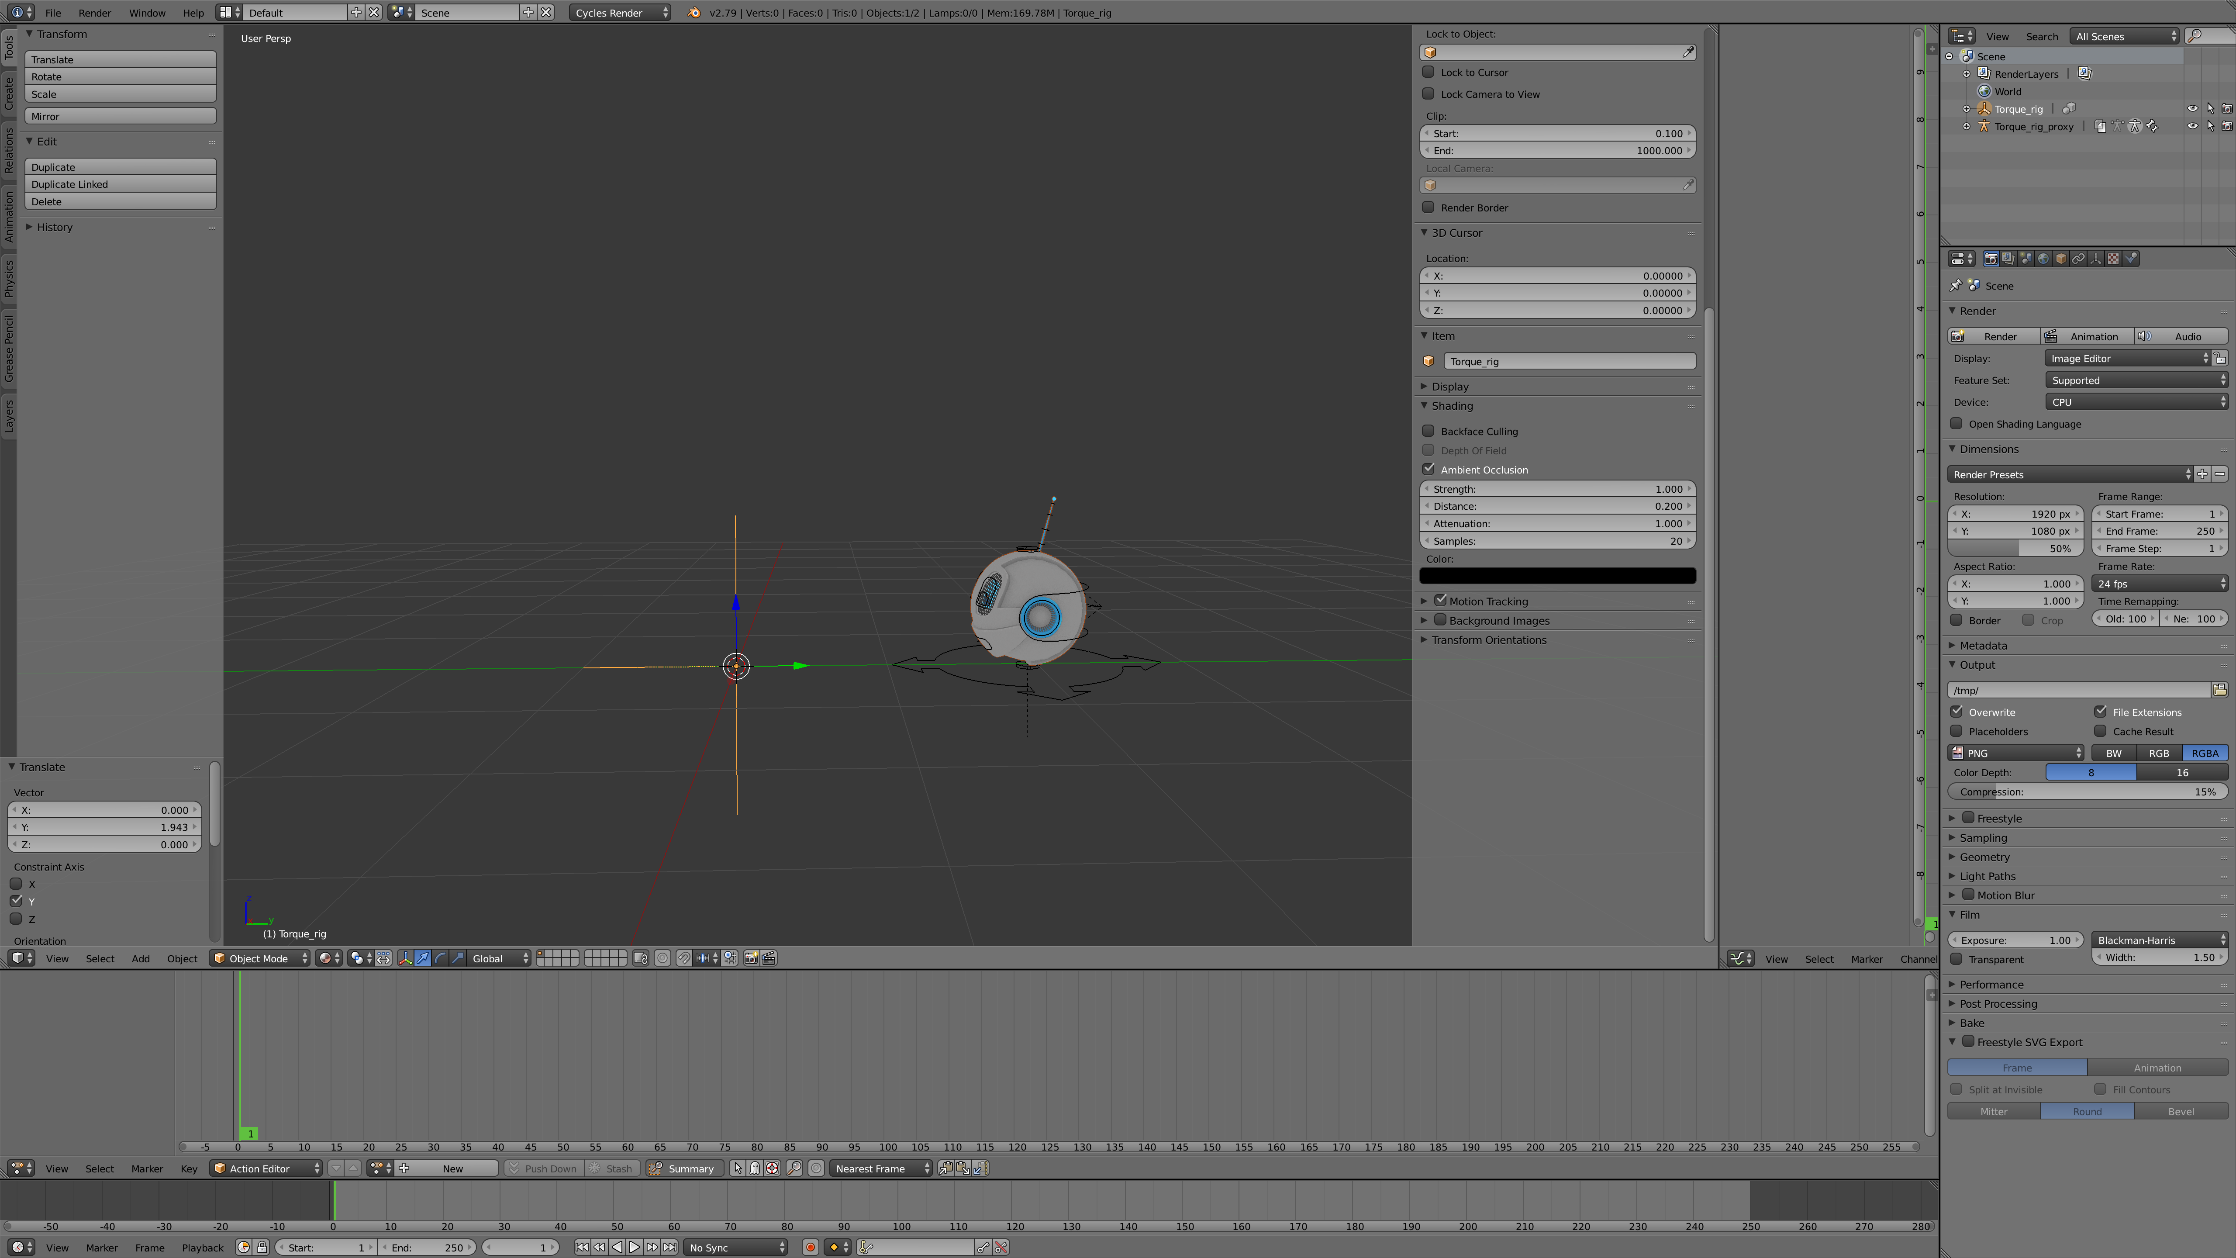Enable Backface Culling in Shading panel
Screen dimensions: 2236x1258
coord(1429,431)
